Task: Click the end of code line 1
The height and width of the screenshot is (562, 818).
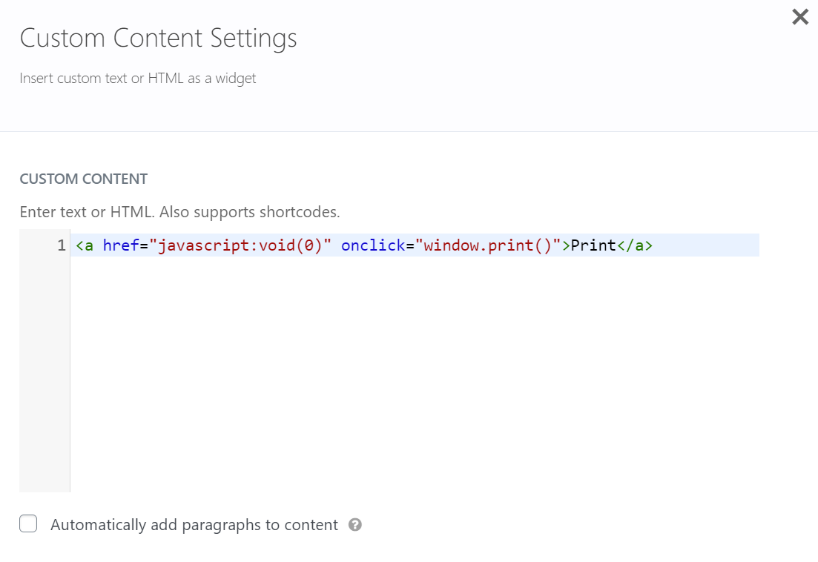Action: pyautogui.click(x=705, y=245)
